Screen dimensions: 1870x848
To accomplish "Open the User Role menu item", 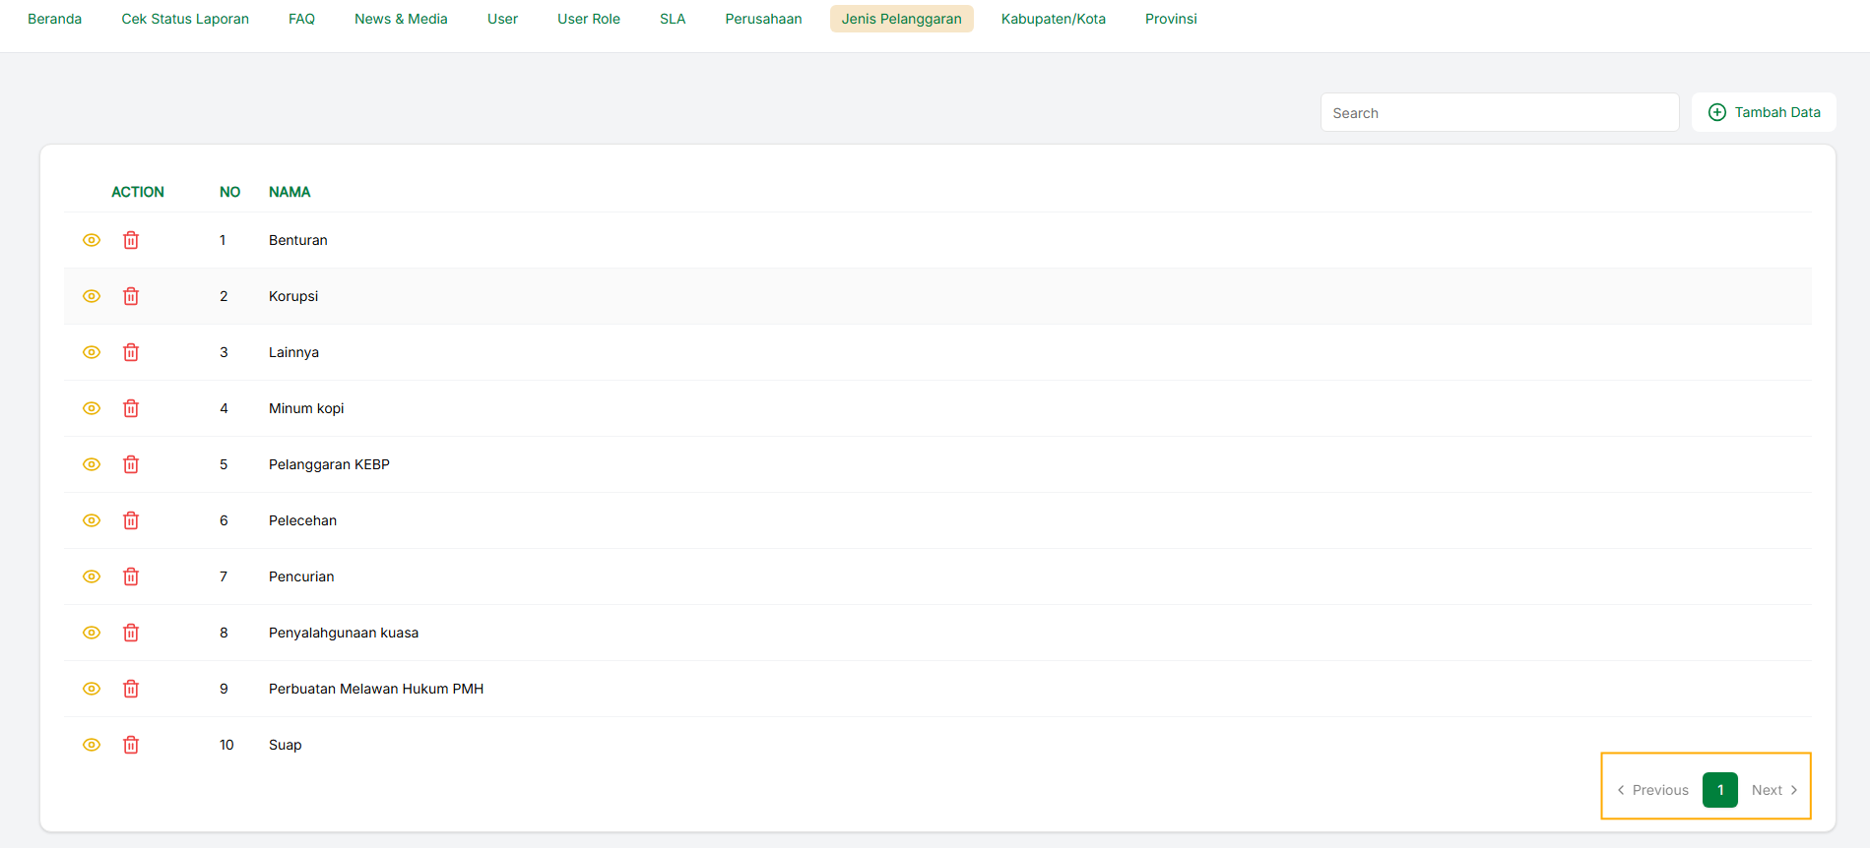I will 588,19.
